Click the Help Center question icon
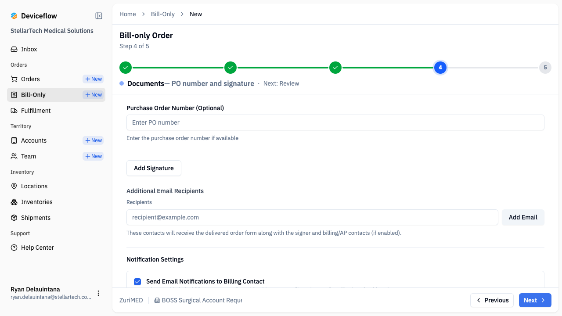The image size is (562, 316). 14,248
